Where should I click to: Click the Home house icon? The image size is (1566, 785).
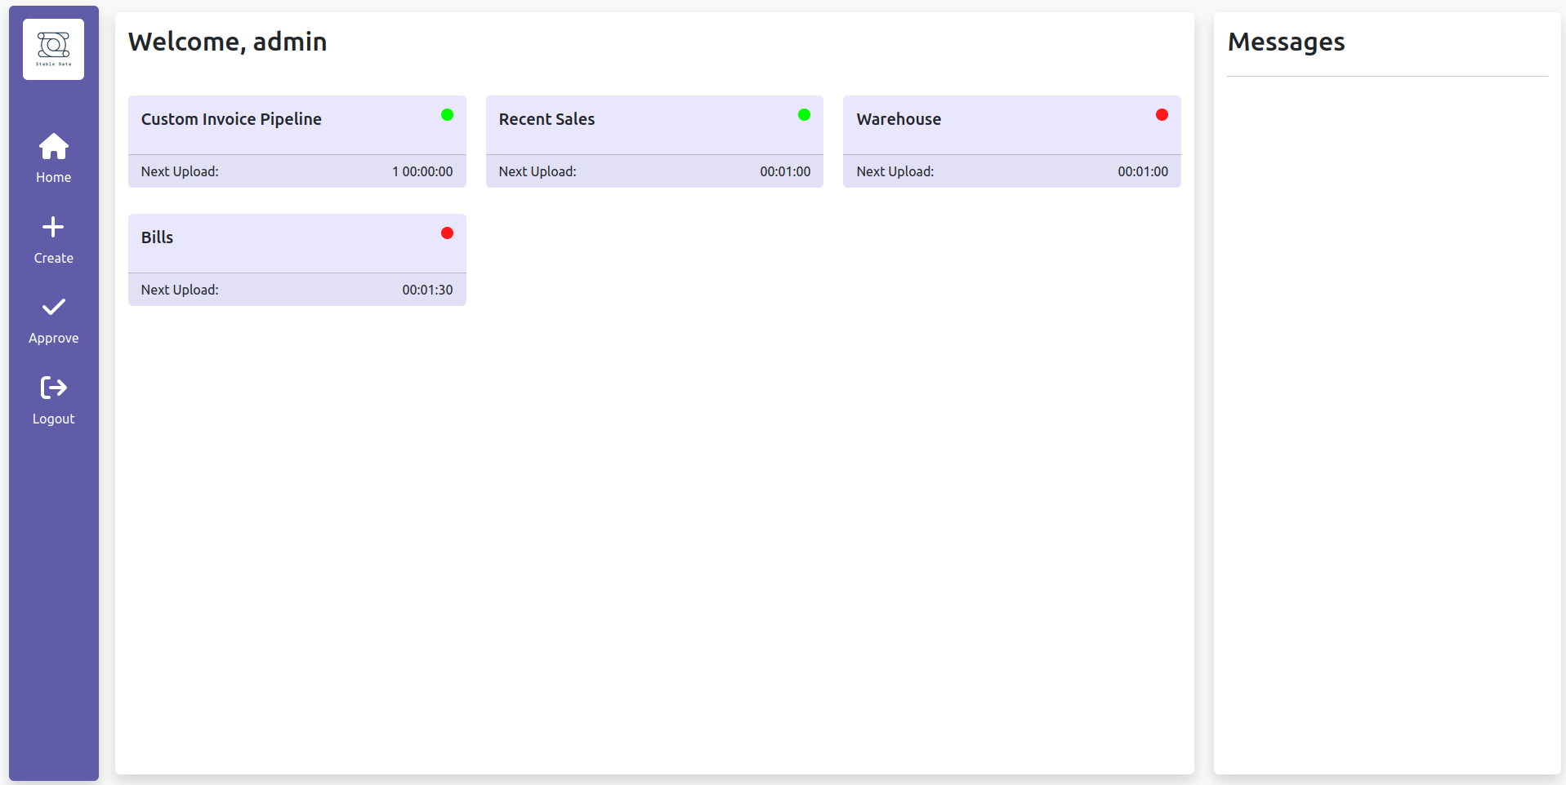coord(54,147)
